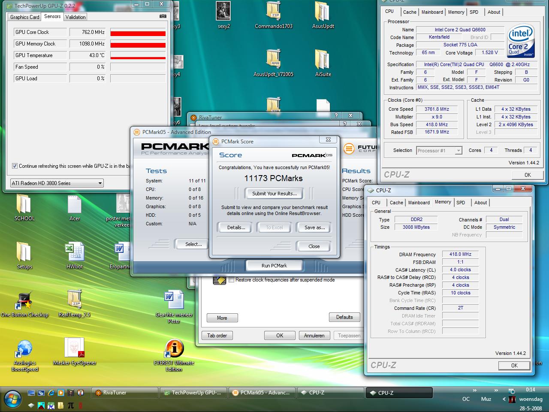
Task: Select the RealTemp_2.5 zip icon
Action: point(75,304)
